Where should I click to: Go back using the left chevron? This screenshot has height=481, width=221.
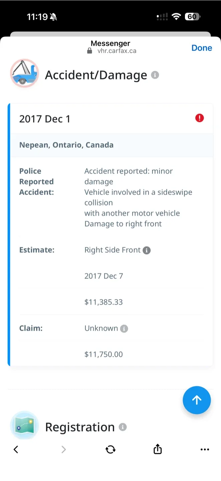[x=16, y=449]
